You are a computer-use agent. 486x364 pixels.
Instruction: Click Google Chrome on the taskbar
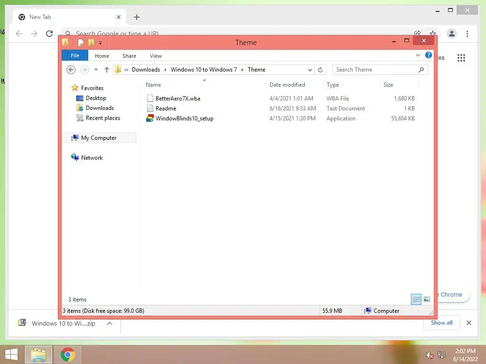tap(68, 355)
